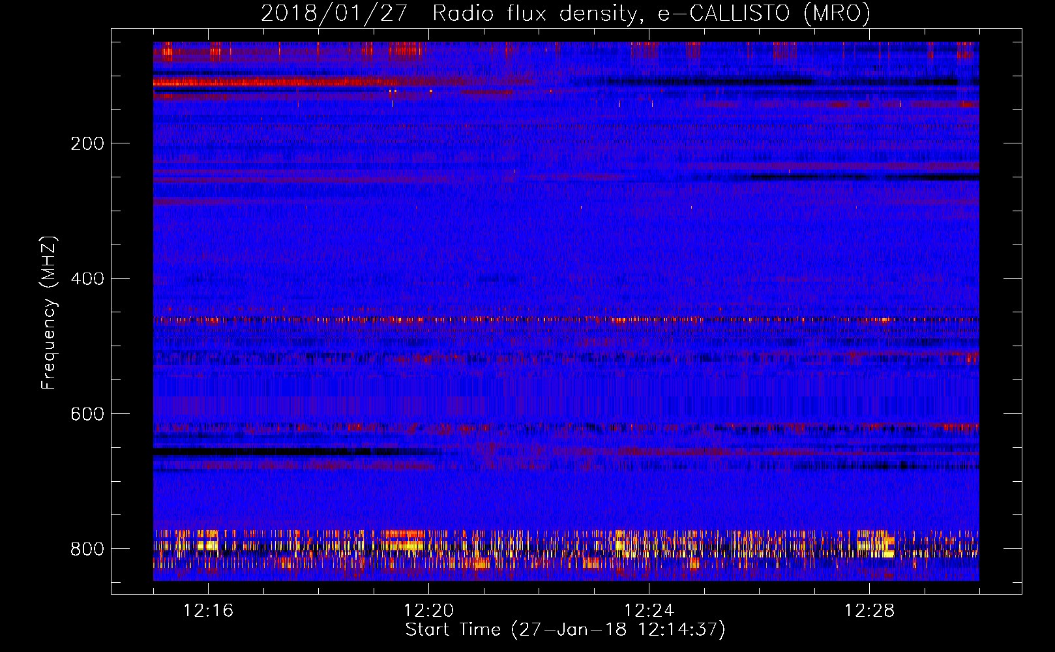1055x652 pixels.
Task: Click the 12:28 time tick label
Action: (870, 610)
